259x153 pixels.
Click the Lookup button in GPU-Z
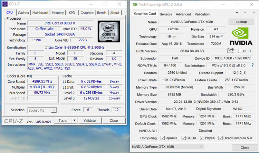pyautogui.click(x=241, y=22)
